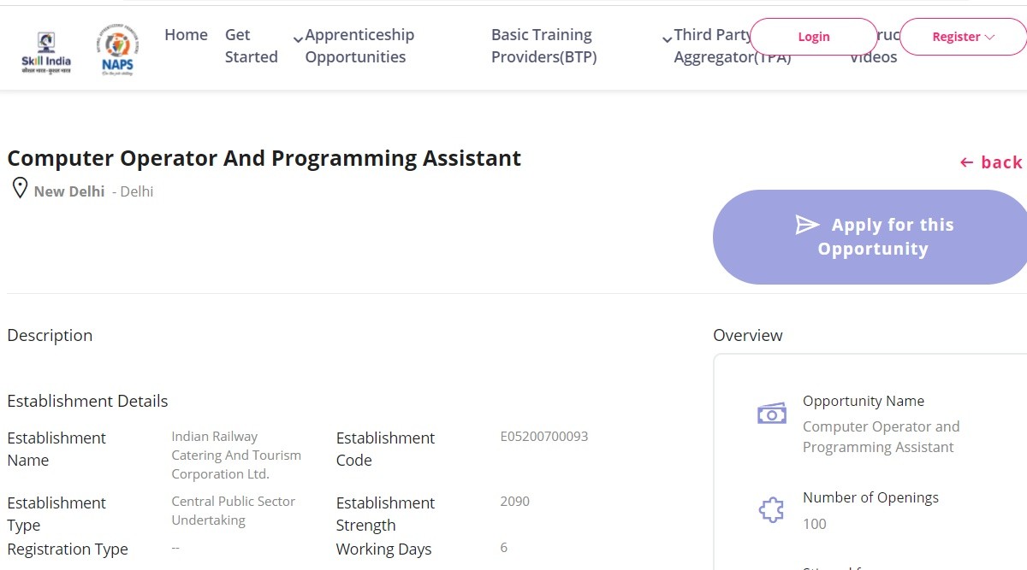This screenshot has width=1027, height=570.
Task: Expand the chevron next to Get Started
Action: click(x=297, y=40)
